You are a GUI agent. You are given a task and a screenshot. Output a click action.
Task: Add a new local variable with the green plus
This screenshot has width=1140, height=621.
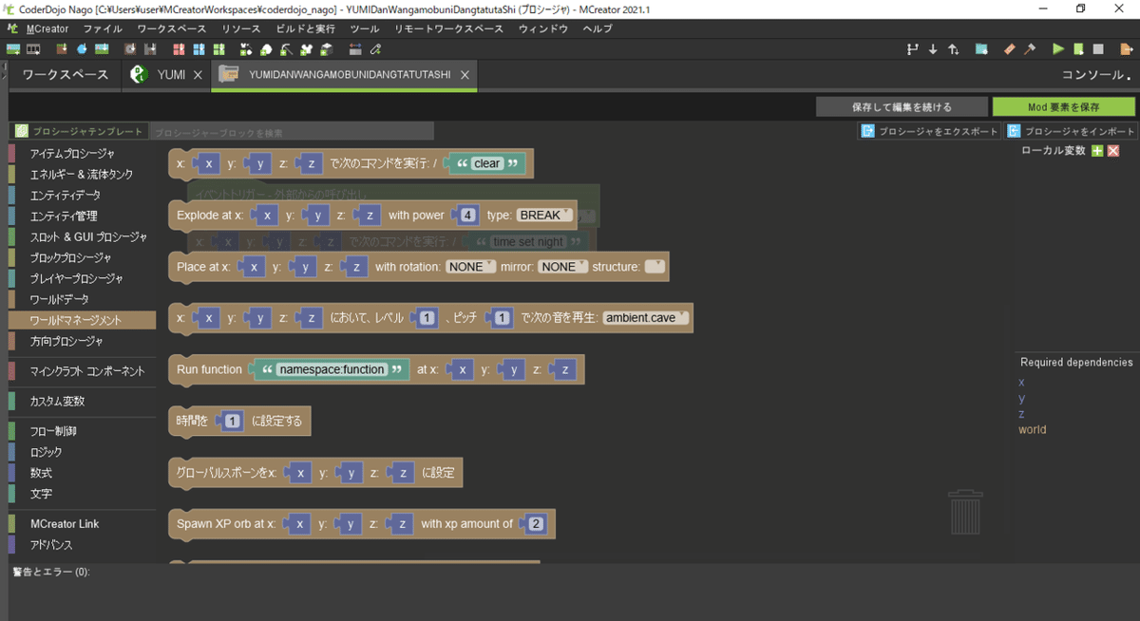(x=1097, y=152)
